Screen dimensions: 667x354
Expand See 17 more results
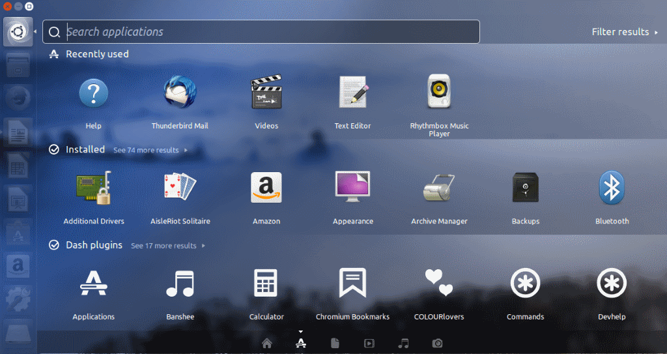click(x=168, y=246)
